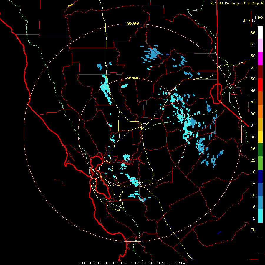Click the "30" scale value label
This screenshot has height=265, width=265.
pos(253,137)
